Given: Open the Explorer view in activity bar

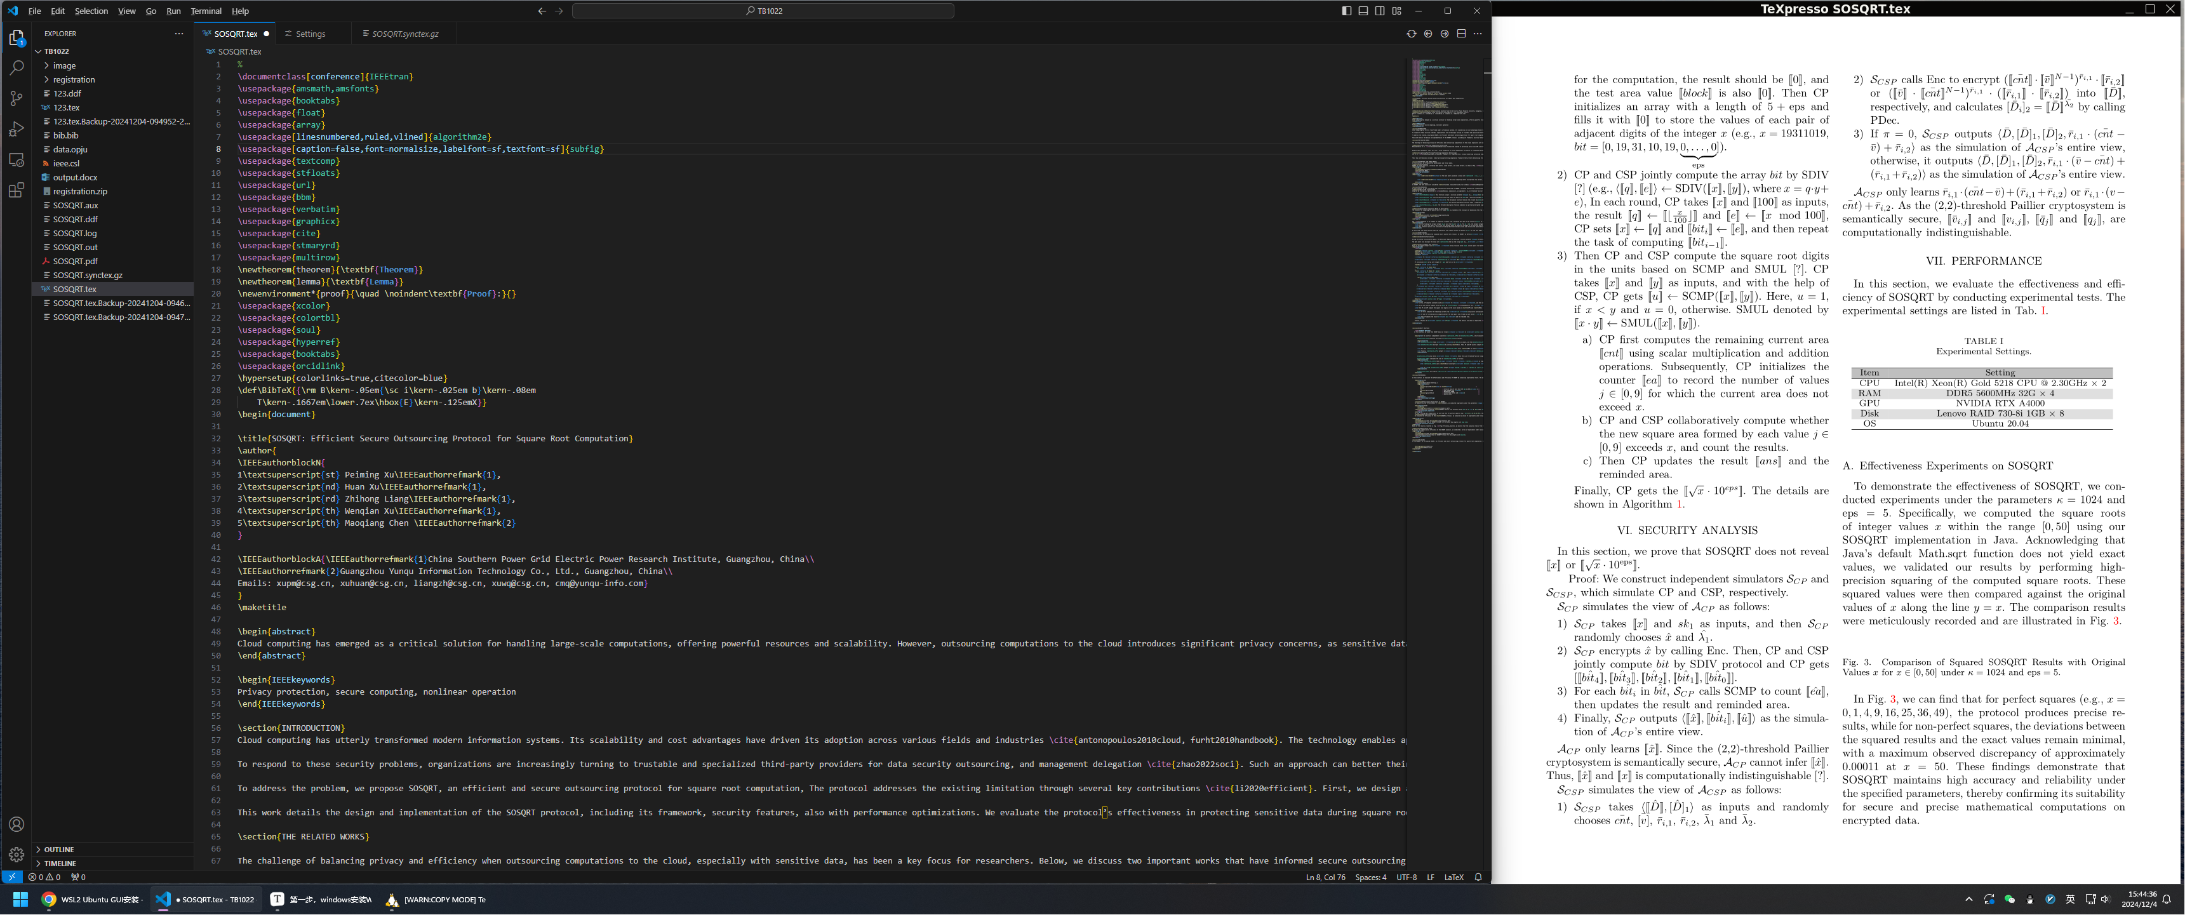Looking at the screenshot, I should (16, 38).
